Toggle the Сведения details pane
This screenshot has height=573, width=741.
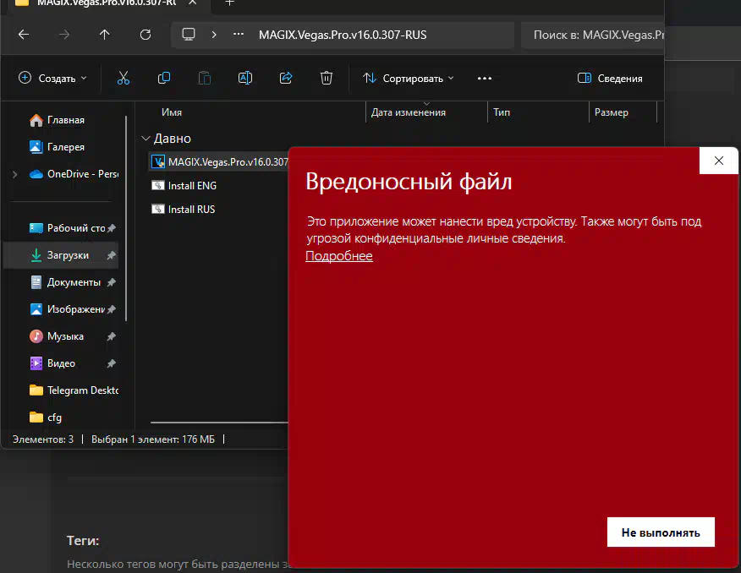(610, 78)
